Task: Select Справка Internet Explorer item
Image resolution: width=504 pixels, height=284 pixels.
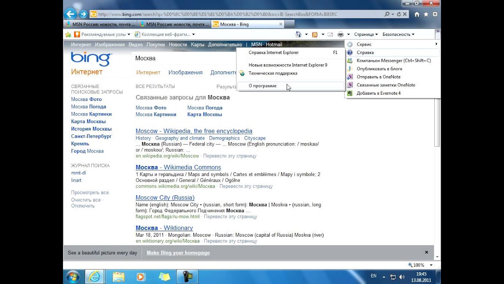Action: click(291, 52)
